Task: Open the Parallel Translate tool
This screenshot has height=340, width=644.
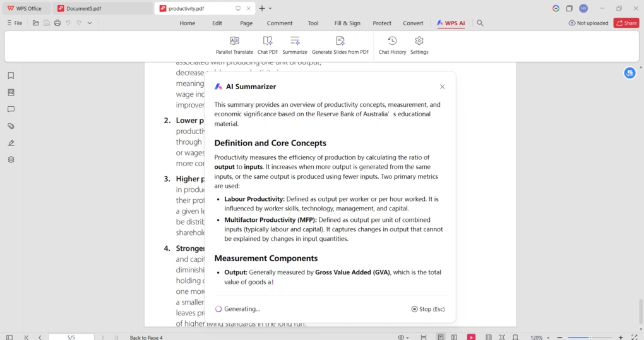Action: pyautogui.click(x=234, y=46)
